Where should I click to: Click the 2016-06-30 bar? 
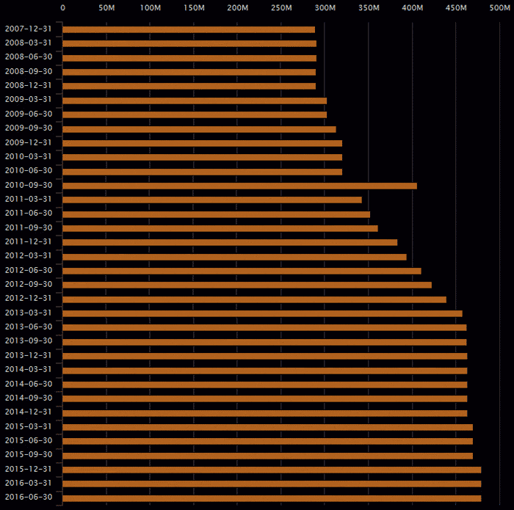click(272, 498)
